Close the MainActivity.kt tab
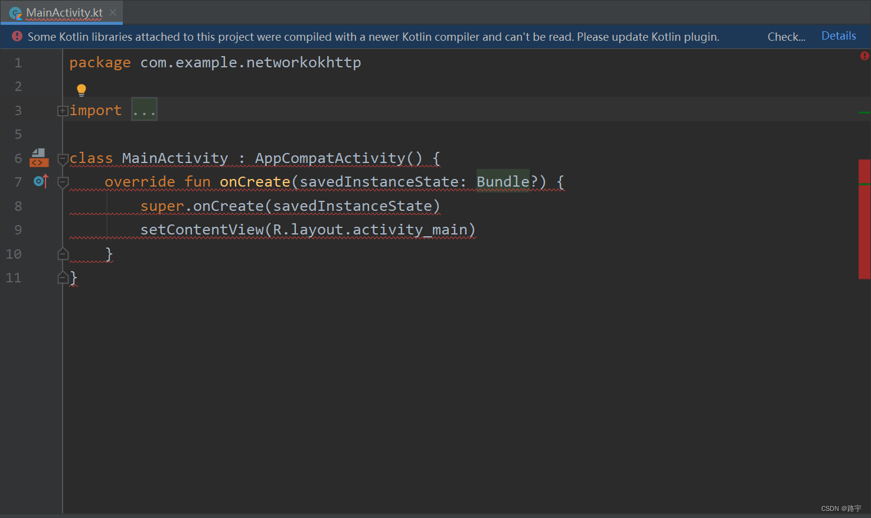This screenshot has height=518, width=871. click(x=113, y=12)
